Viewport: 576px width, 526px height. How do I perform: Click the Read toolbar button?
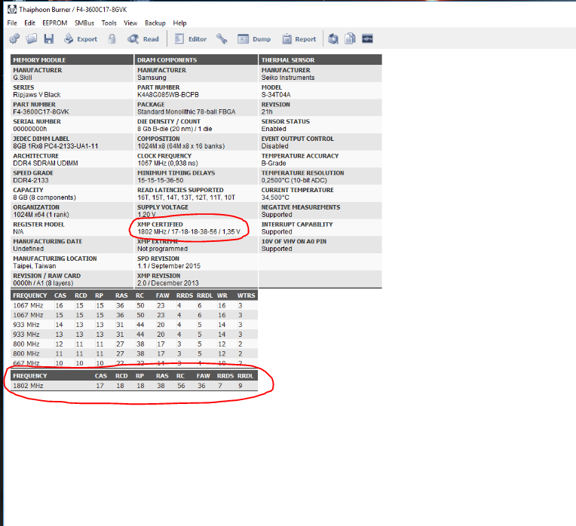[x=143, y=39]
